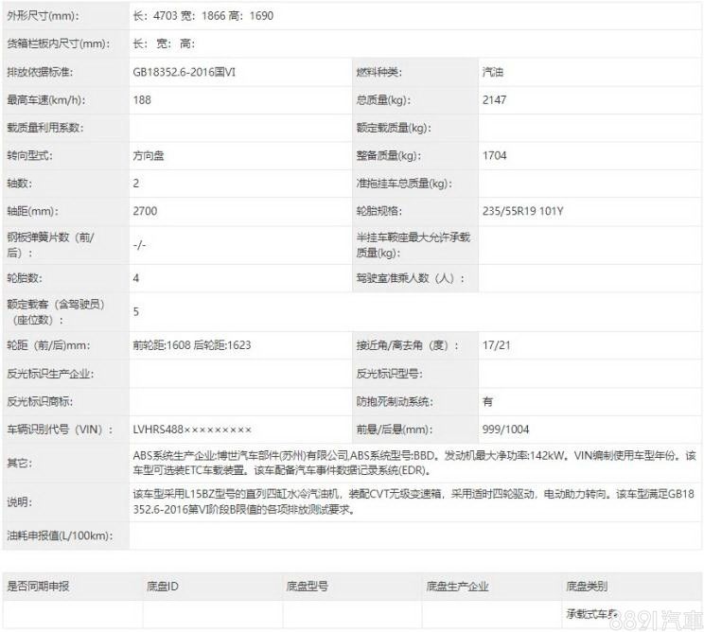
Task: Select the tire spec 235/55R19 101Y
Action: pos(522,211)
